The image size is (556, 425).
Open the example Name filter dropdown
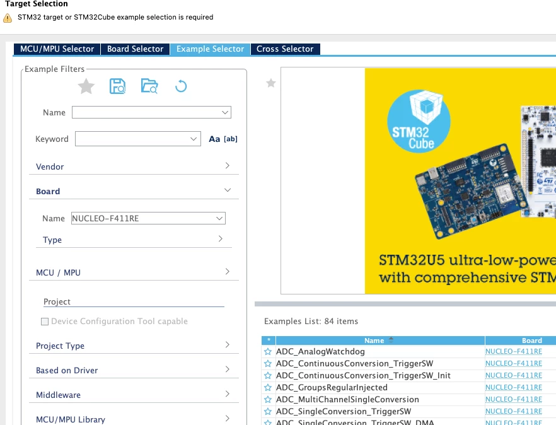[225, 112]
